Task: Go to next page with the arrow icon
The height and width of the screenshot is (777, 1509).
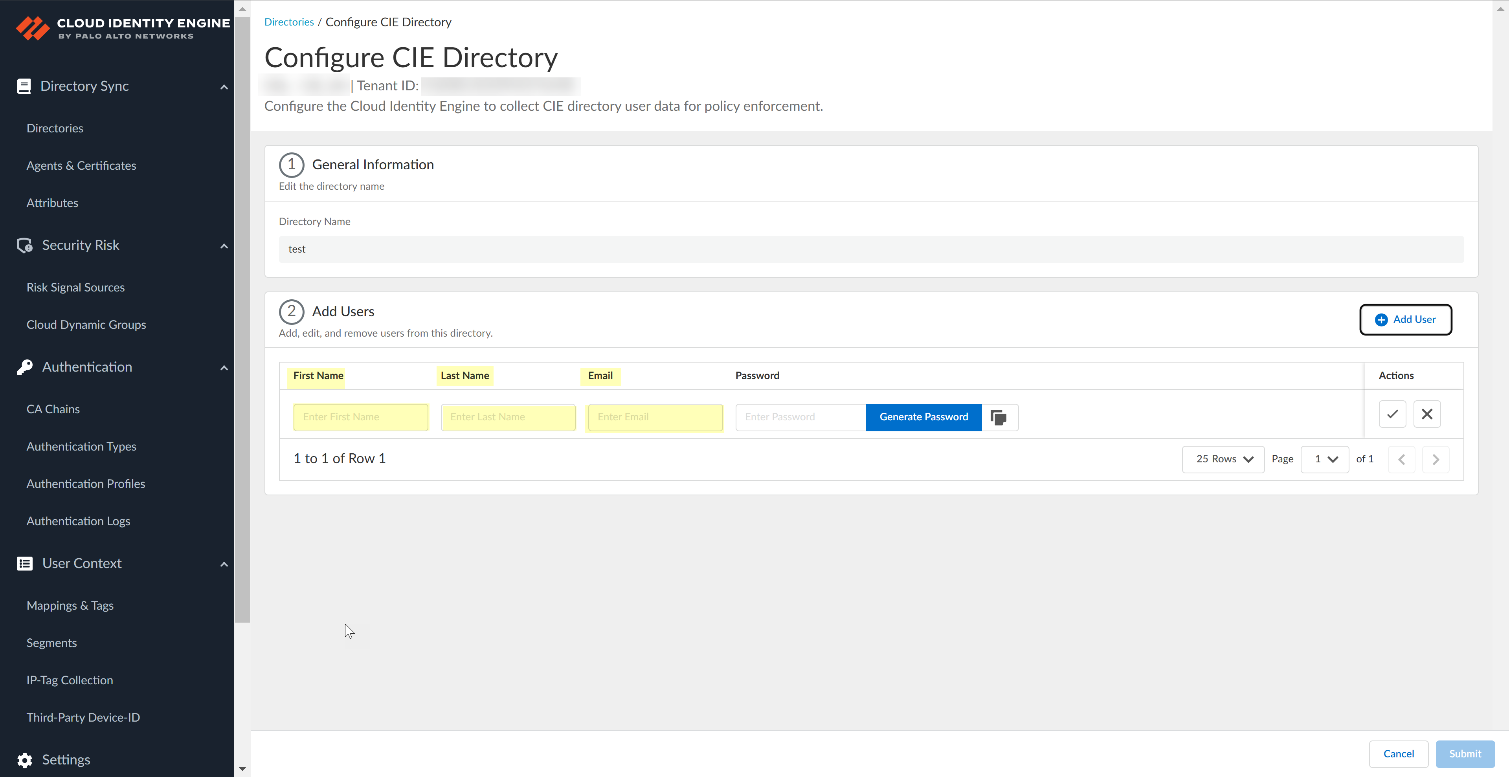Action: tap(1436, 459)
